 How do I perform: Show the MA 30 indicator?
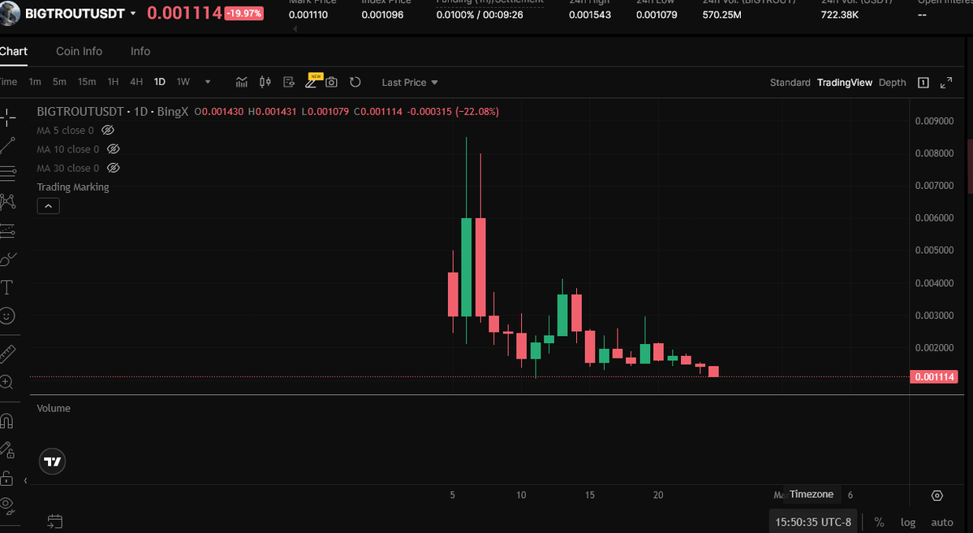click(x=113, y=168)
